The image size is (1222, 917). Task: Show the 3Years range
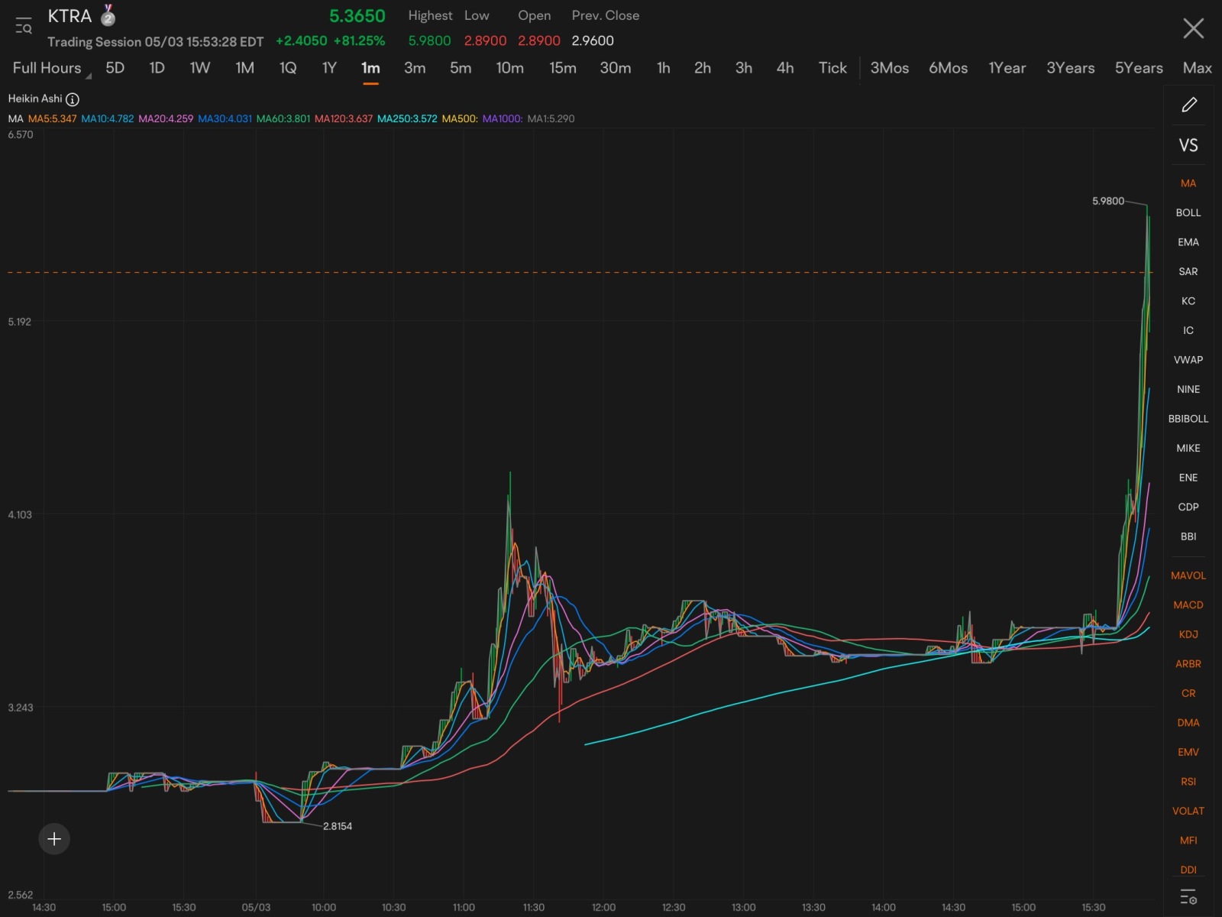click(1070, 68)
